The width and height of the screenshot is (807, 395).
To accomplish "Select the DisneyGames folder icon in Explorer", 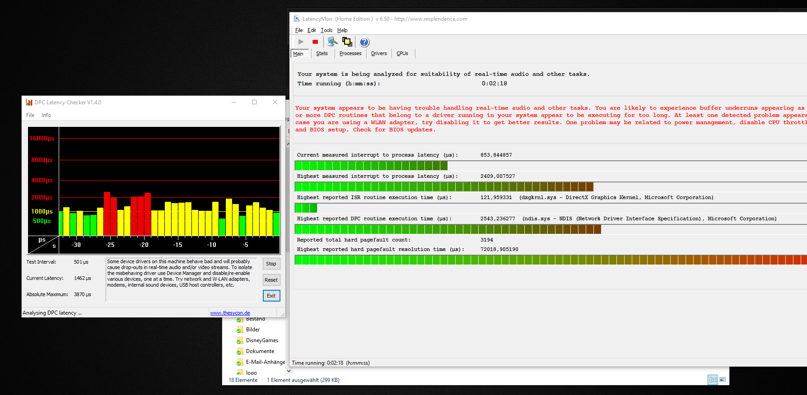I will pos(240,340).
